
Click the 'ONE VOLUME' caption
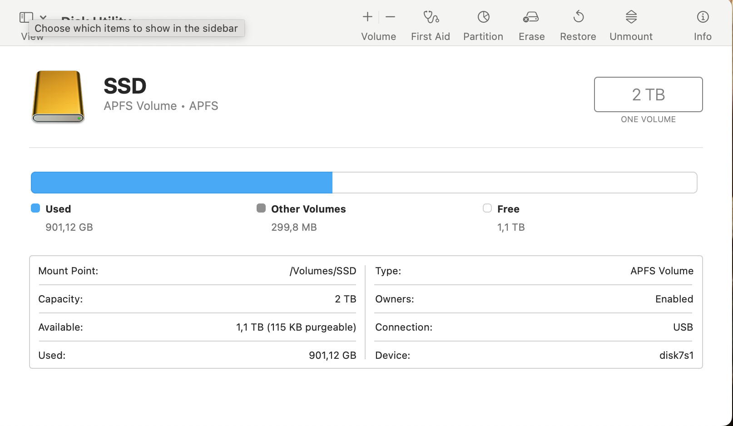[x=648, y=119]
